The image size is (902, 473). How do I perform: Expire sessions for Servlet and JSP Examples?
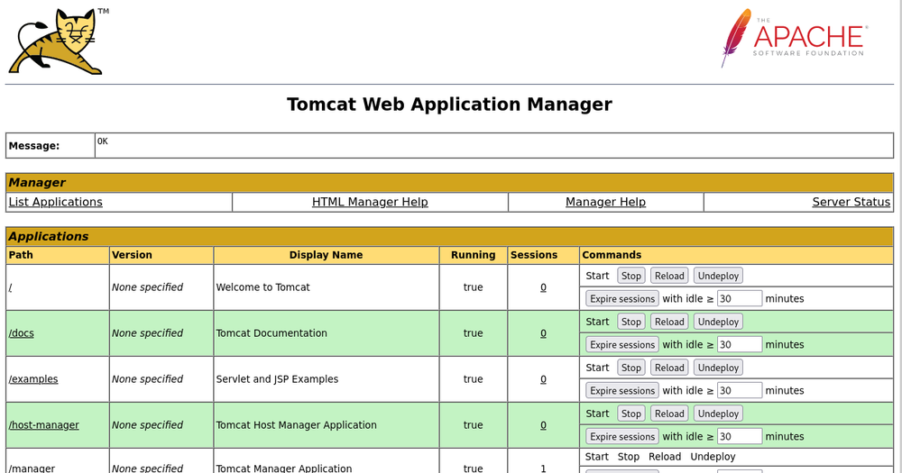click(x=622, y=391)
